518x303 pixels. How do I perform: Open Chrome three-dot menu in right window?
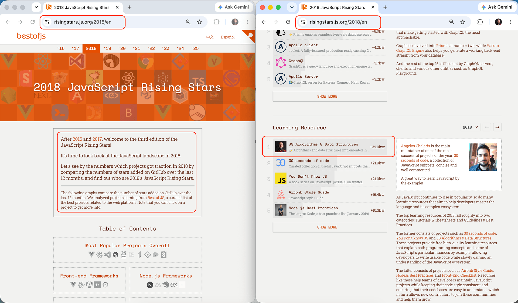click(511, 22)
